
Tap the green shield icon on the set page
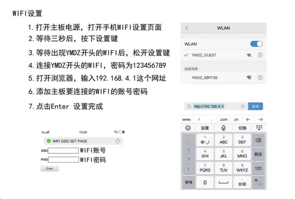pos(49,141)
